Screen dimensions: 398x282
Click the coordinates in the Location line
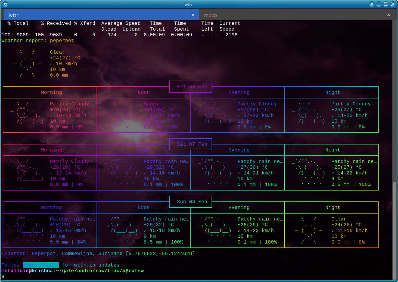(x=160, y=254)
